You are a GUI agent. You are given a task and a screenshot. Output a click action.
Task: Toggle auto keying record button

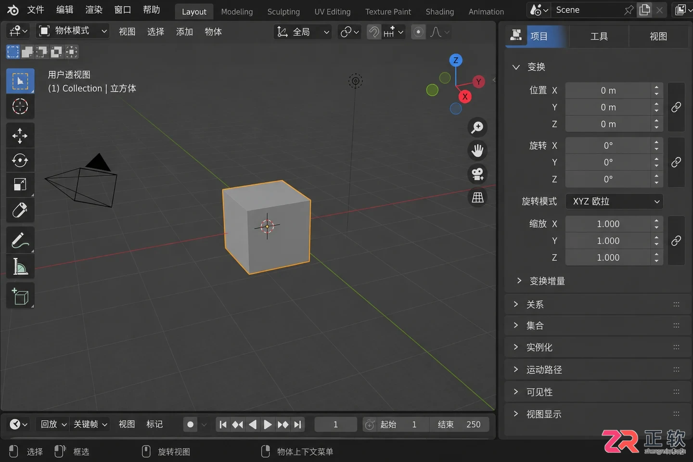tap(191, 424)
